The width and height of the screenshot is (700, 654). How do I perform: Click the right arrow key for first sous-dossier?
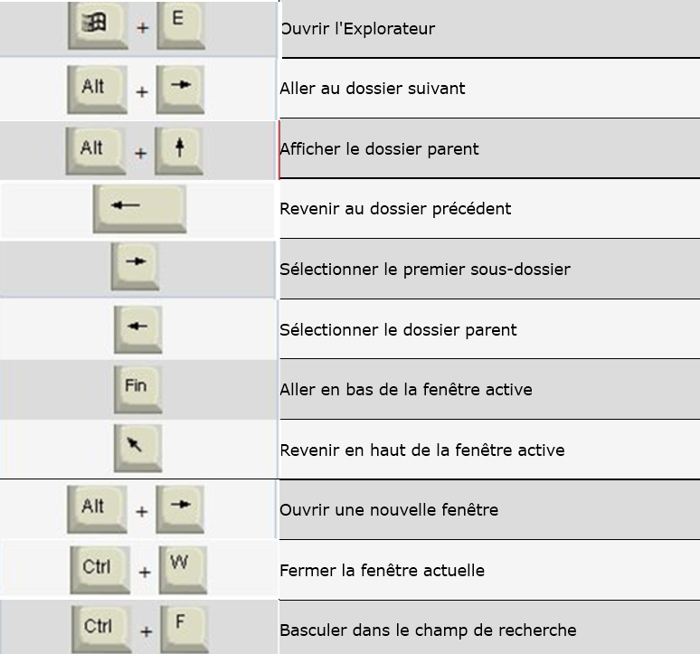[135, 267]
